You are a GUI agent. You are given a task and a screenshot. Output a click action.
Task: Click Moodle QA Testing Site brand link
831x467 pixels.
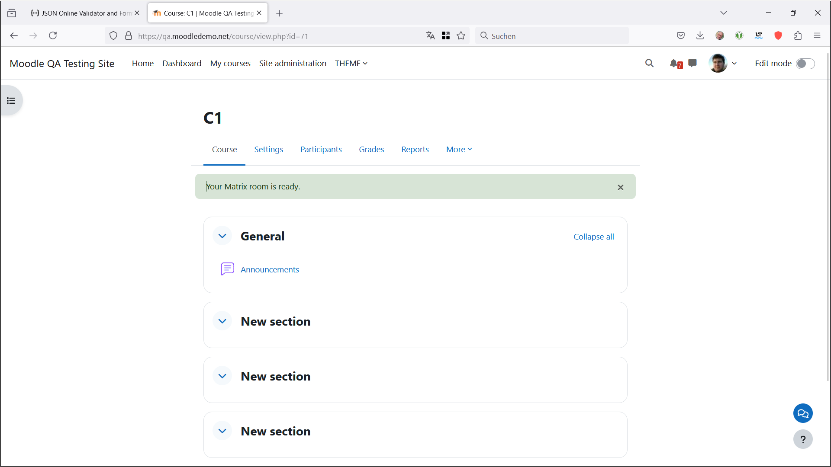[x=62, y=64]
